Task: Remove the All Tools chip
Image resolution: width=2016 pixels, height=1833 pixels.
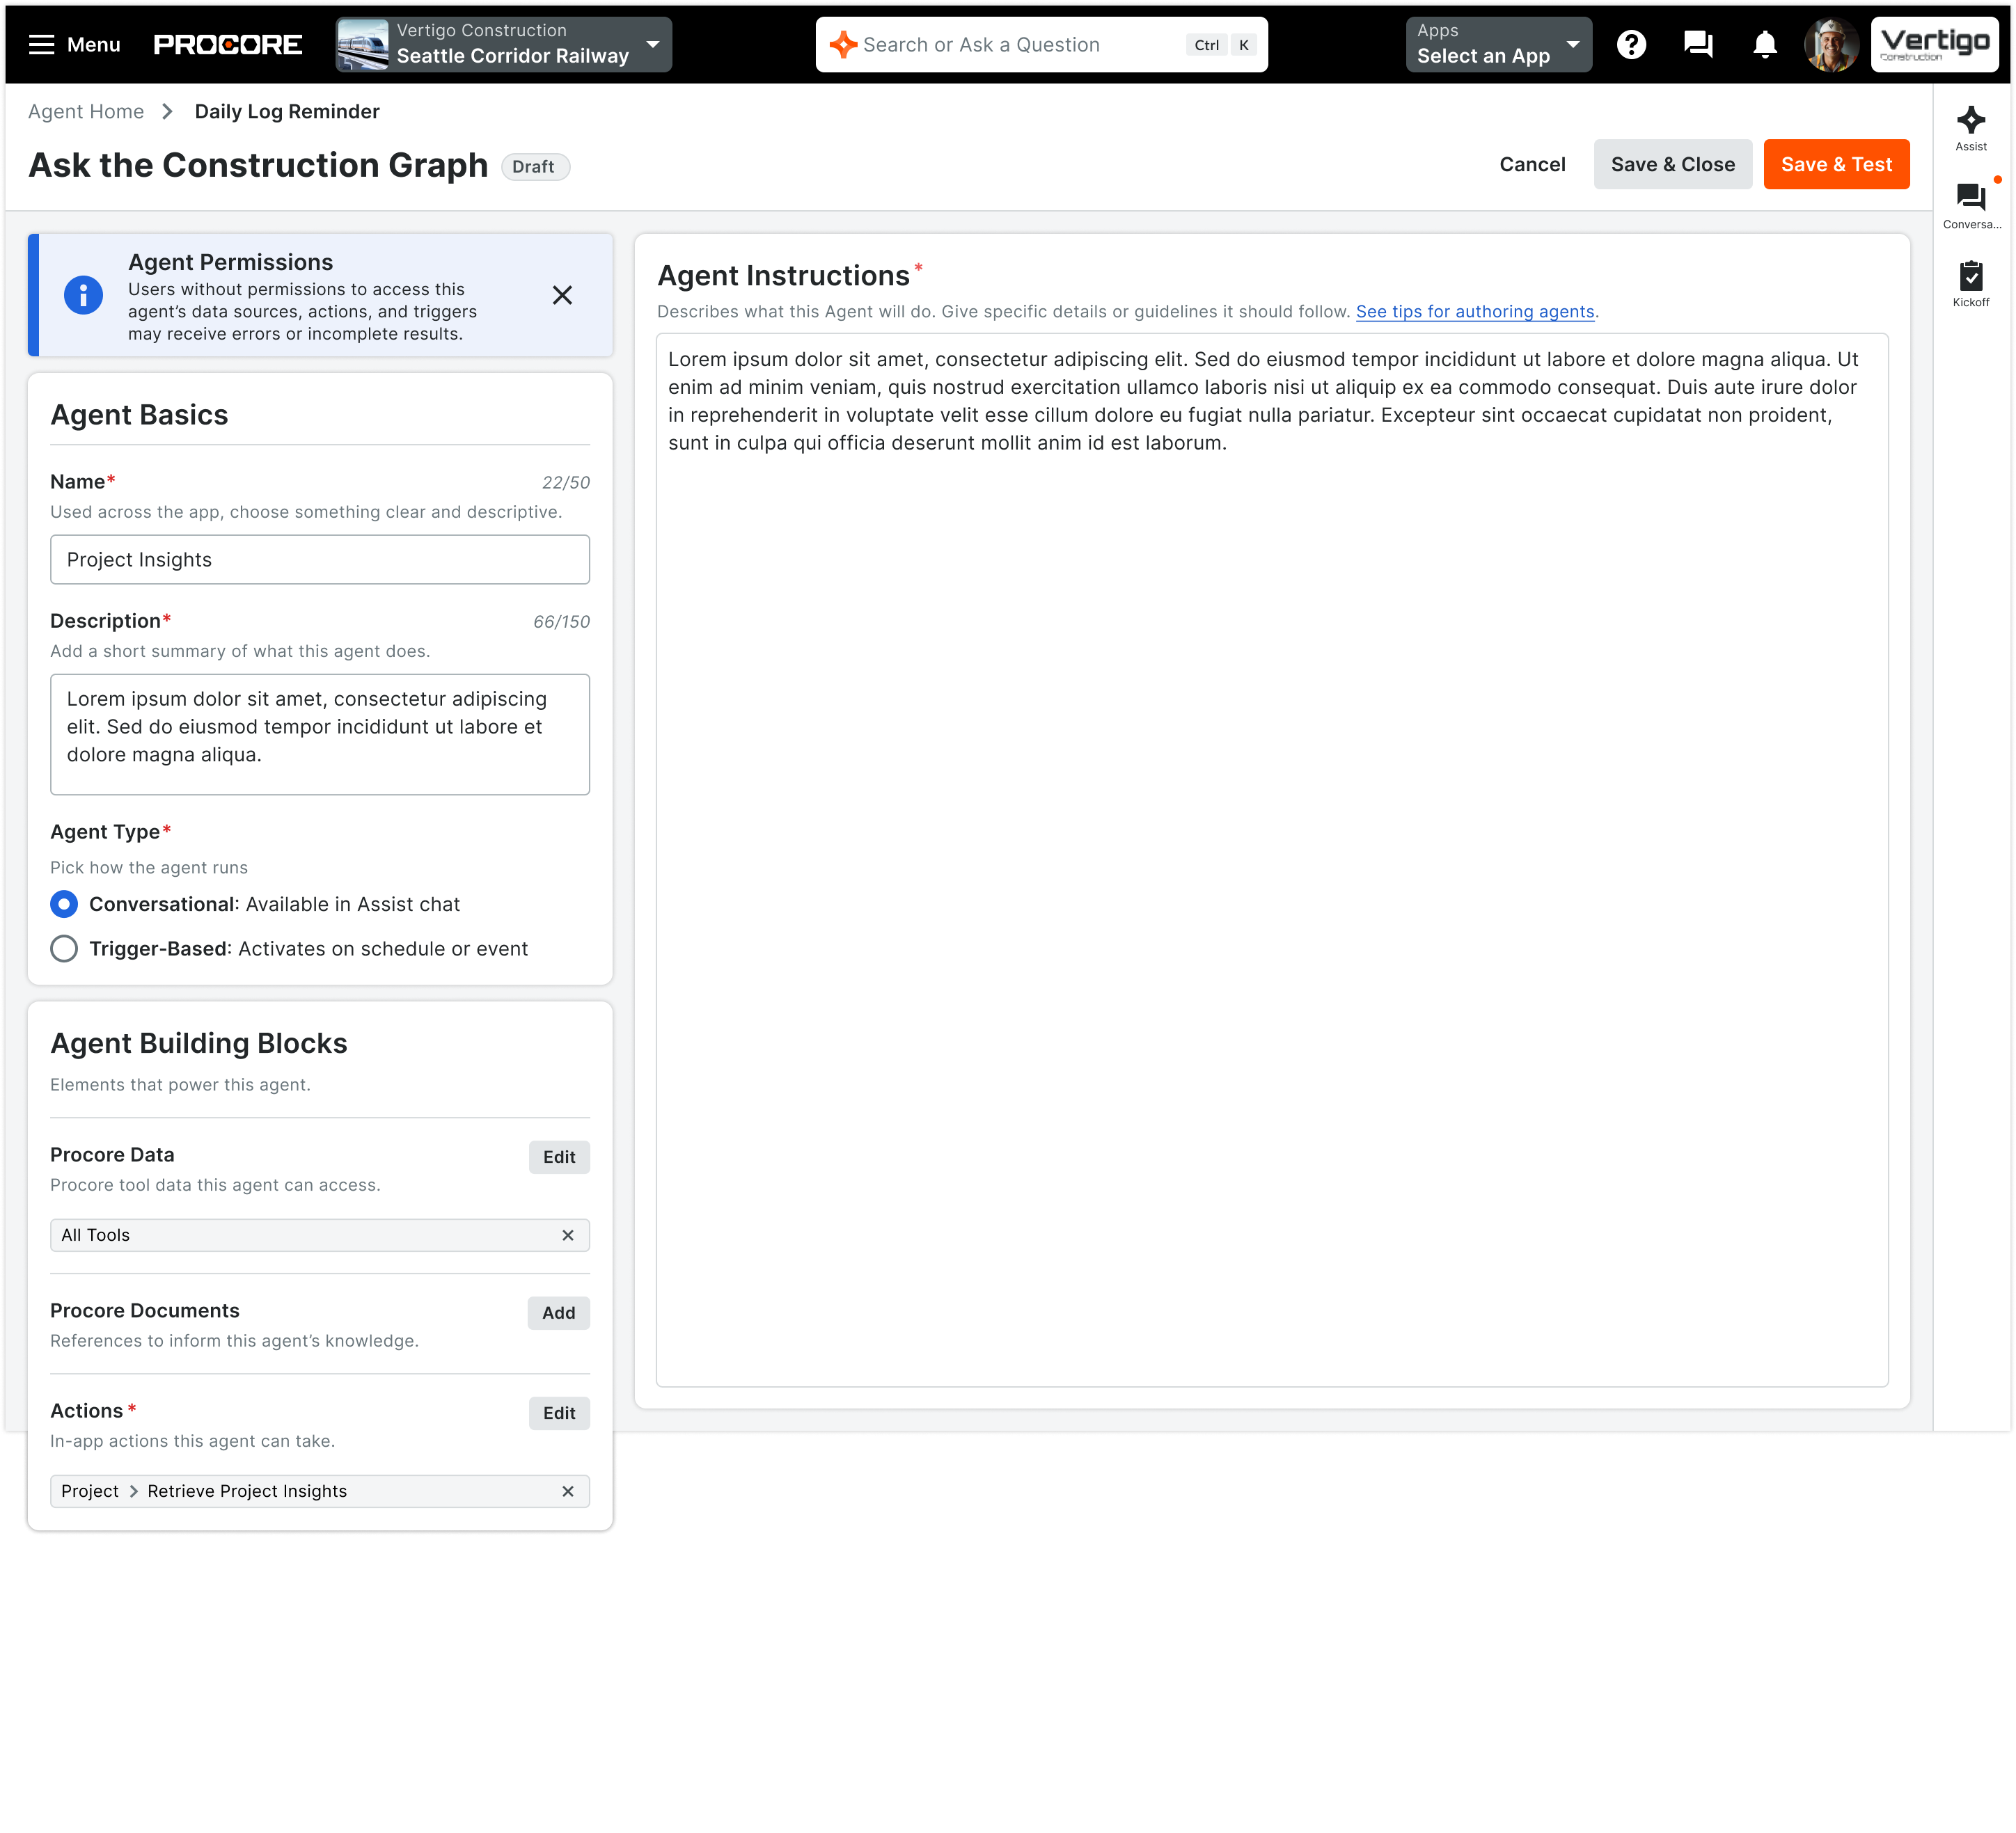Action: pos(568,1235)
